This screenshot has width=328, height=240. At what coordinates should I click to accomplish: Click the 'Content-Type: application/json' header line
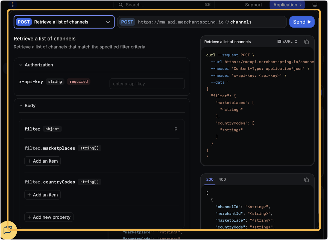[x=260, y=69]
